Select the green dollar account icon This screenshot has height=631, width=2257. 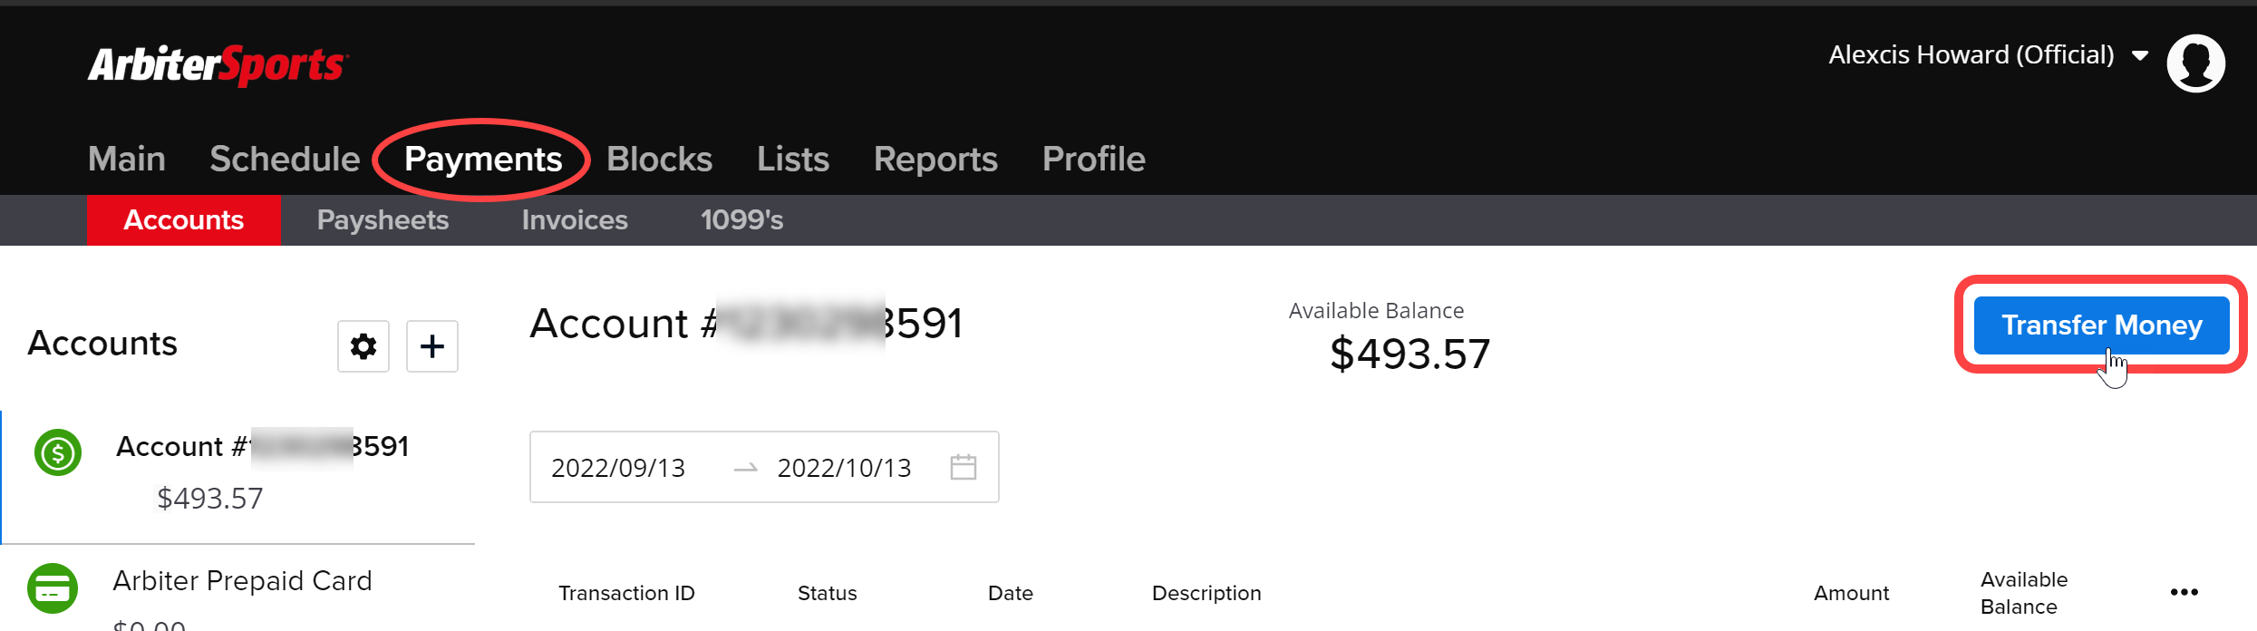coord(58,452)
